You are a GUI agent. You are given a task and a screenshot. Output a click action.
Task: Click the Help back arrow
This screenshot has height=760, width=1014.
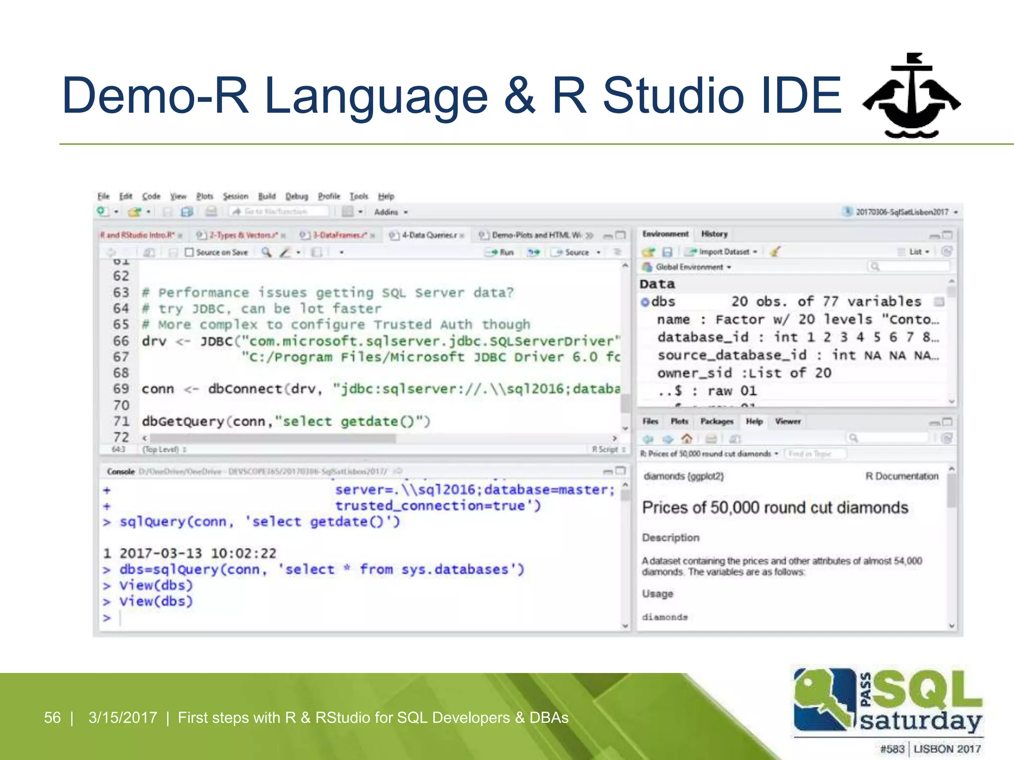(648, 439)
